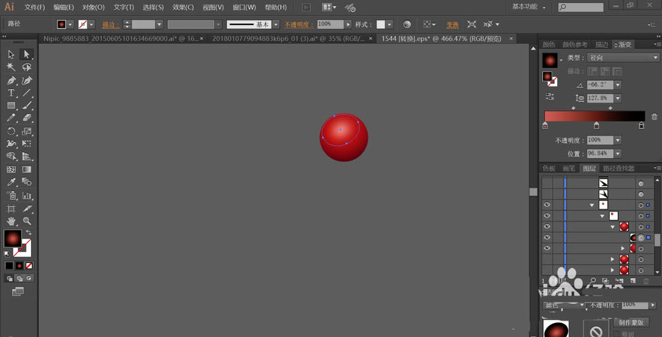
Task: Open the brush definition dropdown labeled 基本
Action: pyautogui.click(x=275, y=24)
